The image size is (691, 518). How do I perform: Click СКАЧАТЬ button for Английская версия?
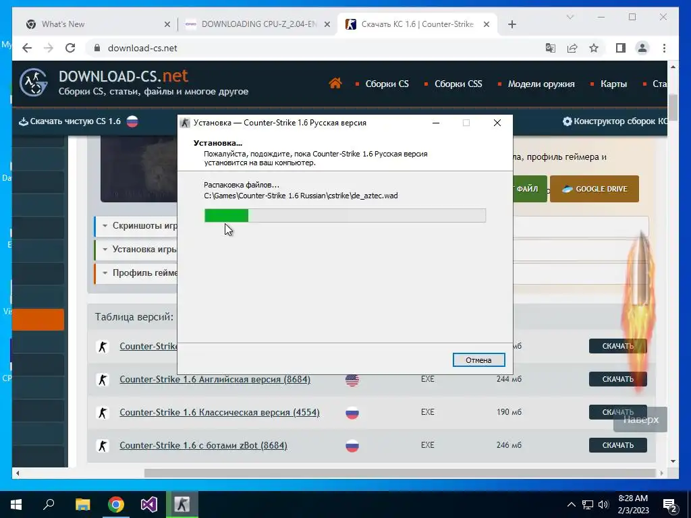618,379
